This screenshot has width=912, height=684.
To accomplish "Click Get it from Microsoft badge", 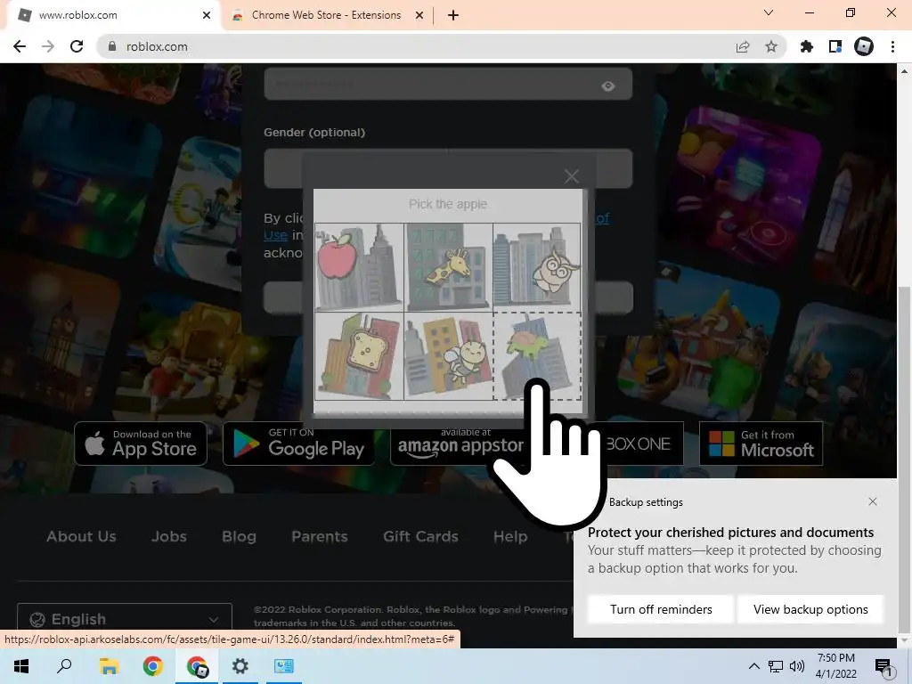I will tap(761, 444).
